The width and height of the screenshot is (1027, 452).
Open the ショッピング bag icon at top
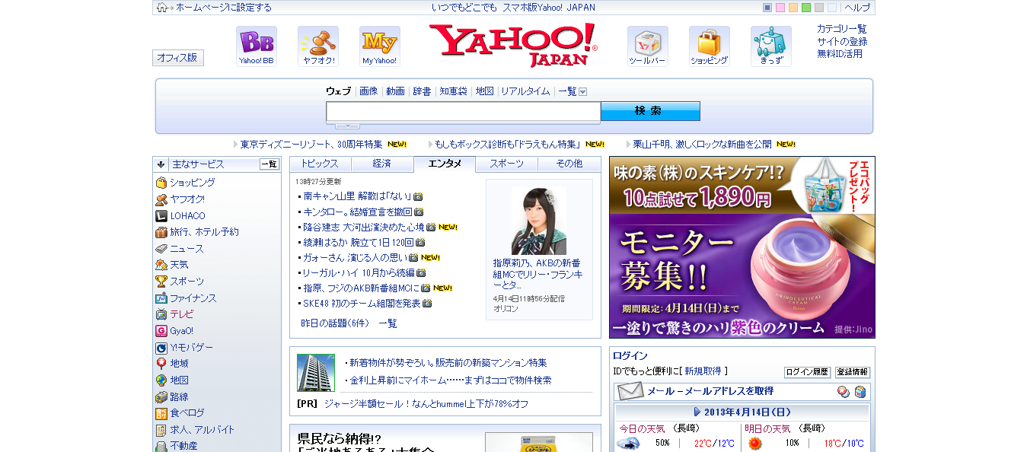pyautogui.click(x=710, y=46)
